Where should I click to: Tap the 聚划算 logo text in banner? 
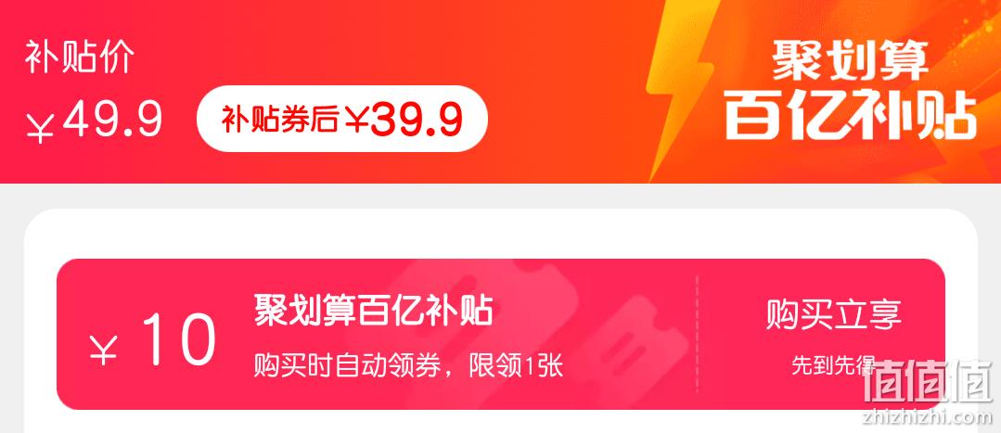tap(850, 60)
